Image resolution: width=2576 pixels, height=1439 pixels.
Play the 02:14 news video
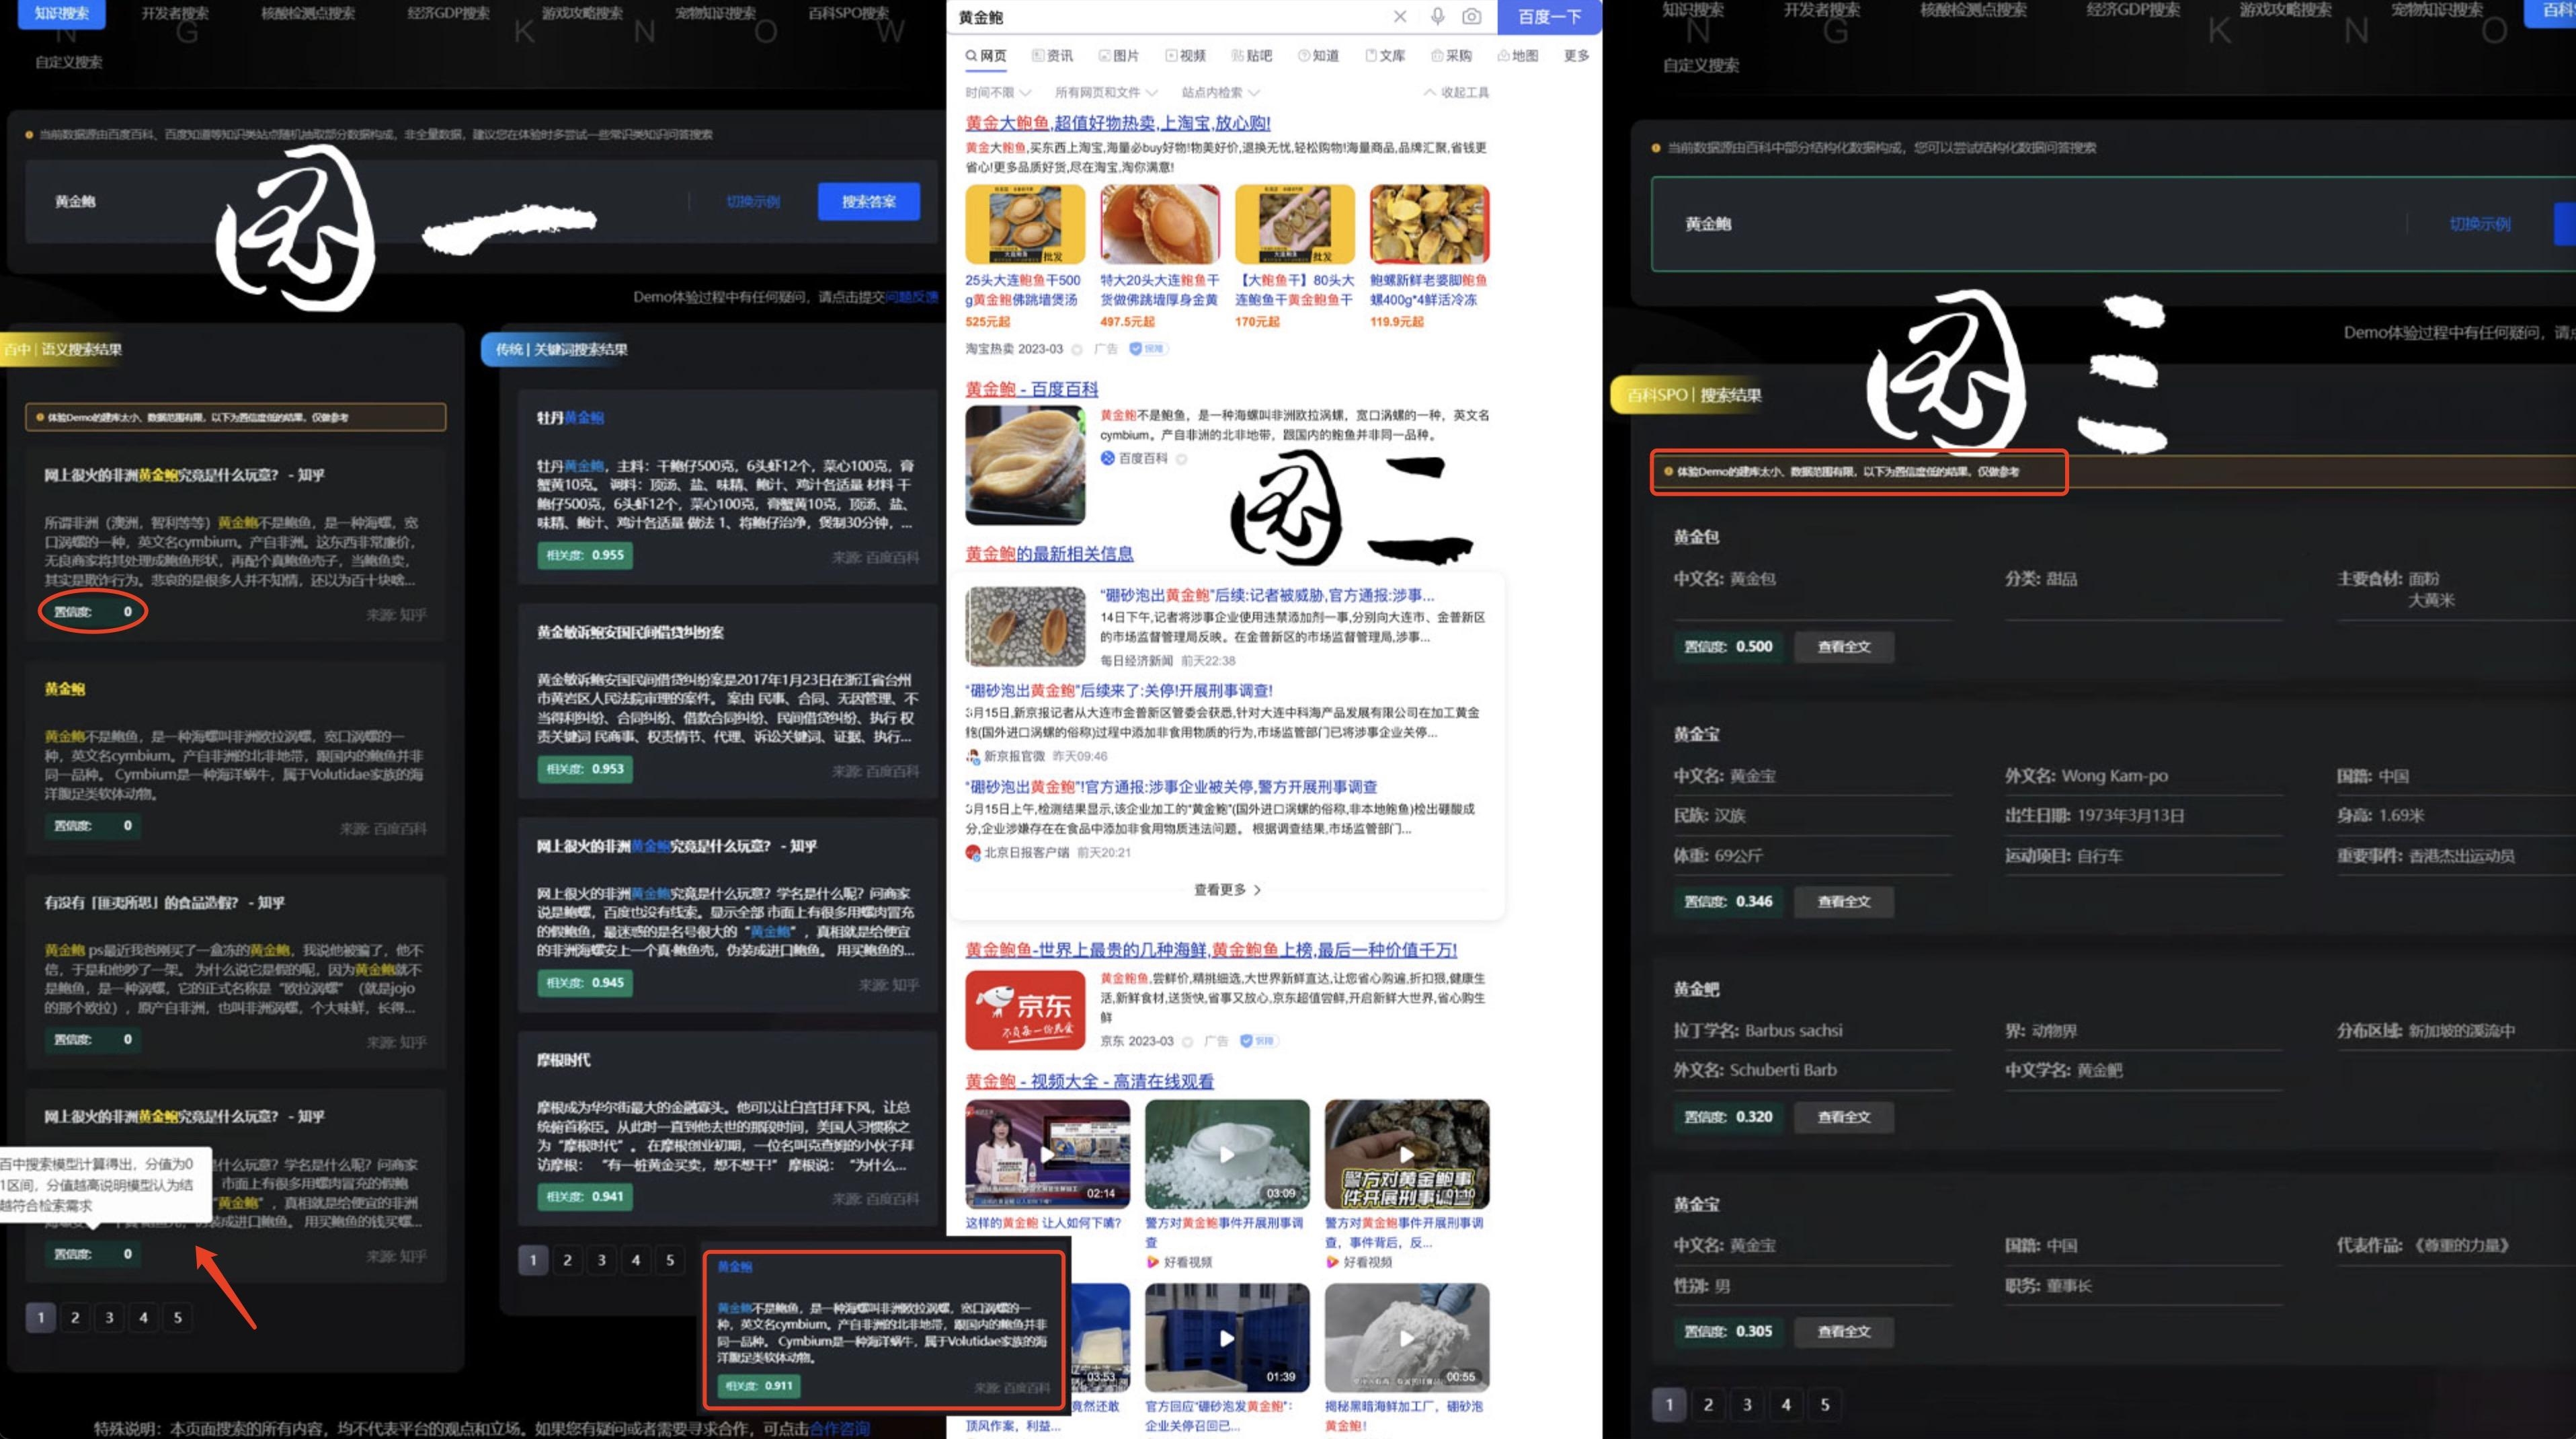coord(1047,1154)
